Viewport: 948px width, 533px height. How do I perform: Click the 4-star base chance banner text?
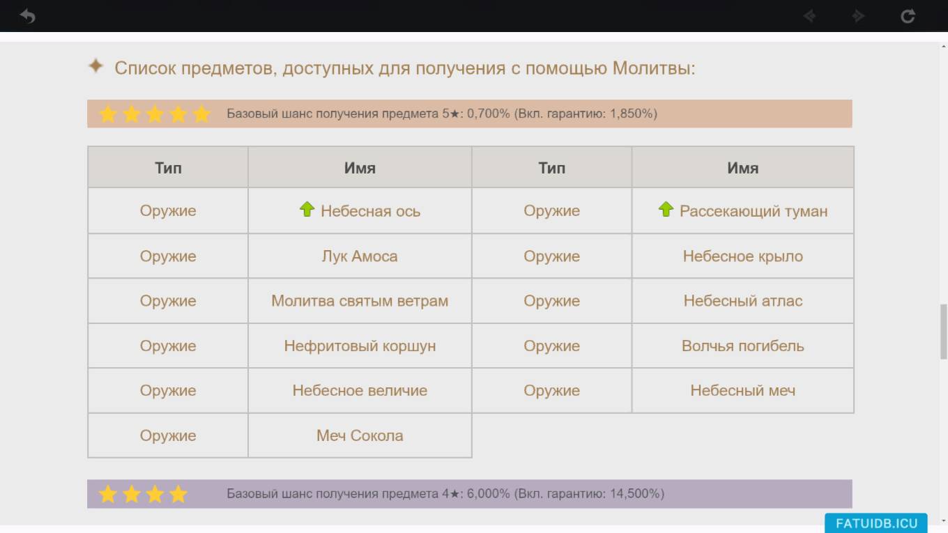pyautogui.click(x=445, y=494)
